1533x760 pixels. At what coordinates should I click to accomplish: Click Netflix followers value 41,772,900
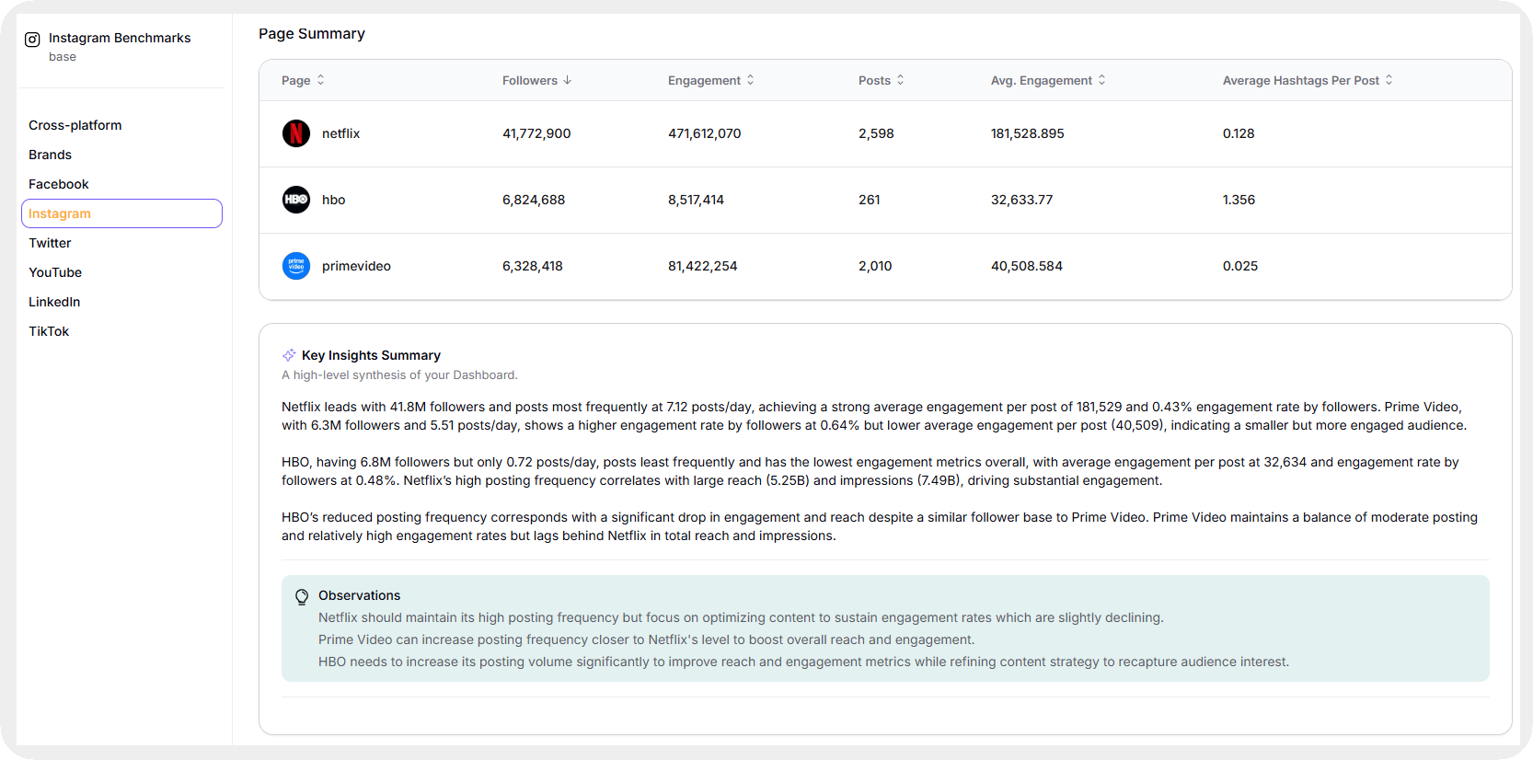(536, 133)
